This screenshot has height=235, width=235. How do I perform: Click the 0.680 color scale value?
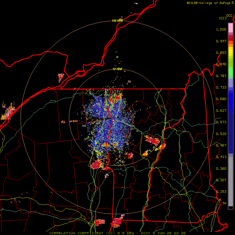[x=221, y=99]
